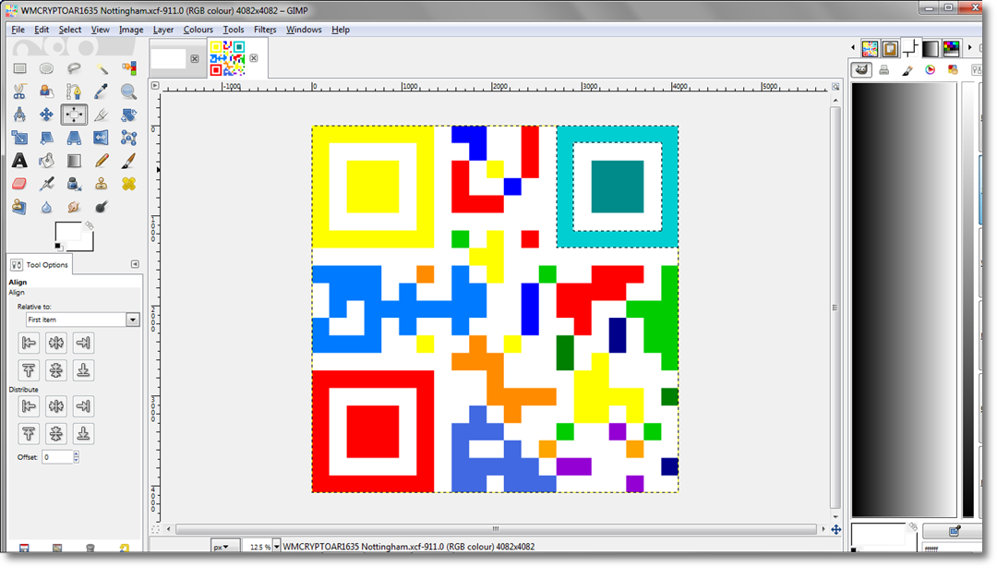
Task: Activate the Blend gradient tool
Action: coord(74,161)
